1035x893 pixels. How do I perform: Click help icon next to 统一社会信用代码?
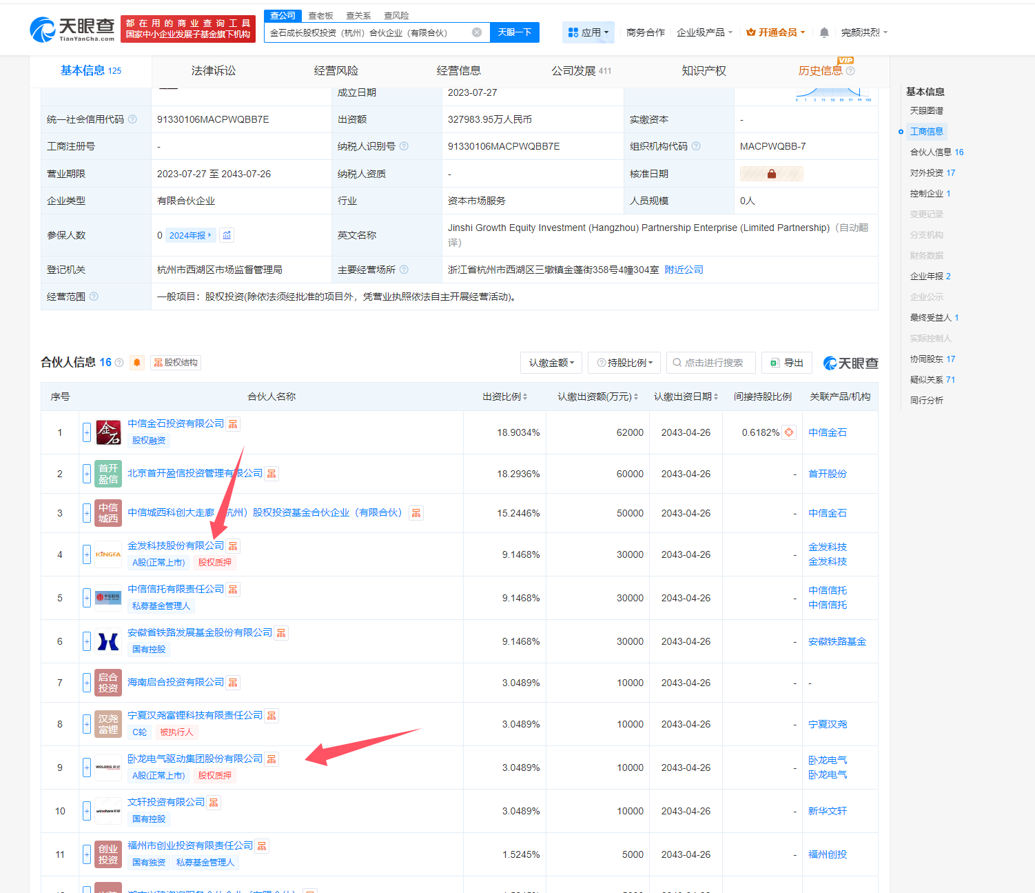132,119
